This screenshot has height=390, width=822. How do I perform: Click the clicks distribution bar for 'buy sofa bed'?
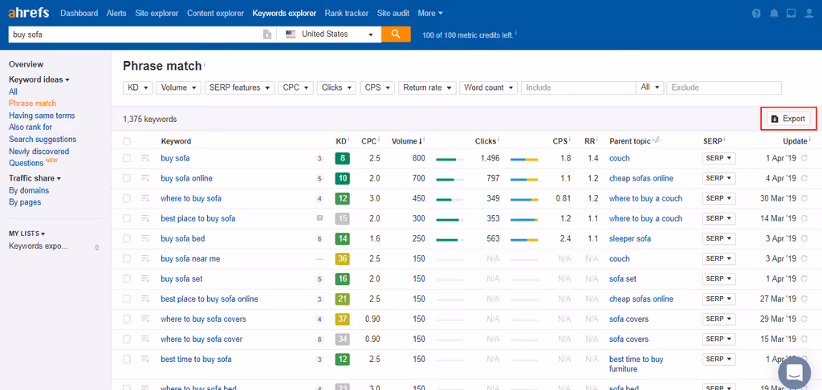click(524, 239)
